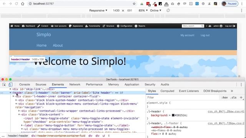This screenshot has height=138, width=246.
Task: Open the DevTools customize three-dot menu
Action: [241, 84]
